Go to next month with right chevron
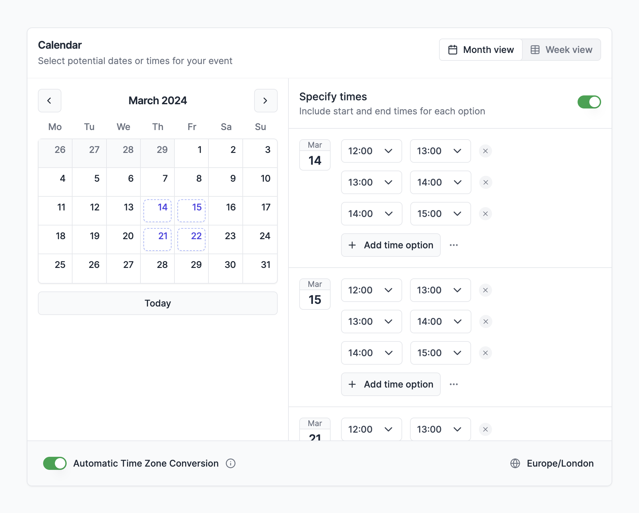639x513 pixels. (x=266, y=101)
